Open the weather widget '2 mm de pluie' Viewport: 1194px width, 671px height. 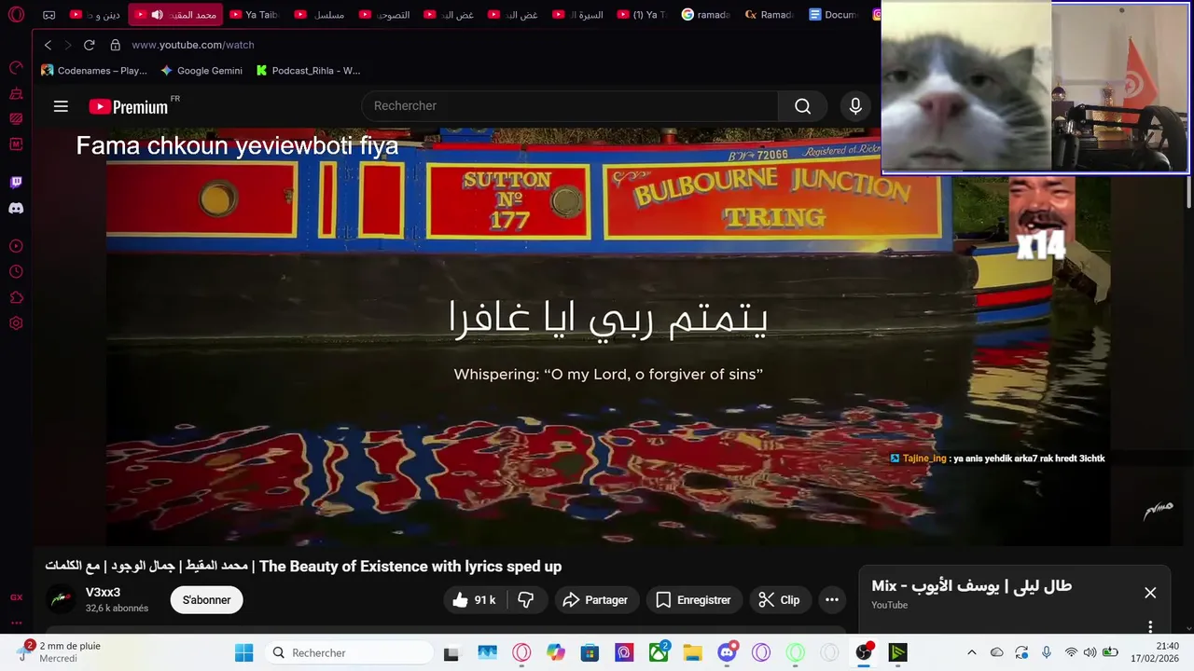point(59,652)
